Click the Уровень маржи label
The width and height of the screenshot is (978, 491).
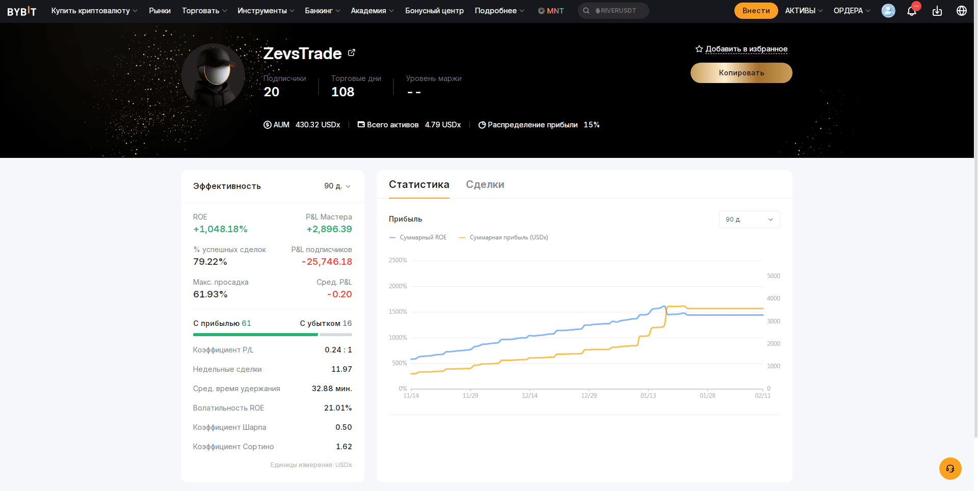click(x=434, y=78)
